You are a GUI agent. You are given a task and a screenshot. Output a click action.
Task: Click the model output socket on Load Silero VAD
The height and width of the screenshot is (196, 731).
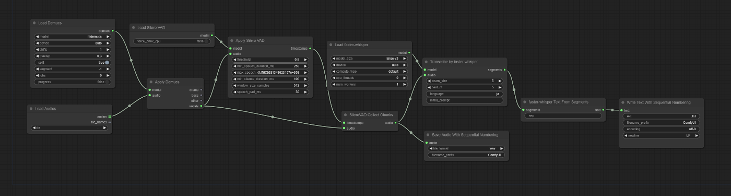[x=211, y=35]
